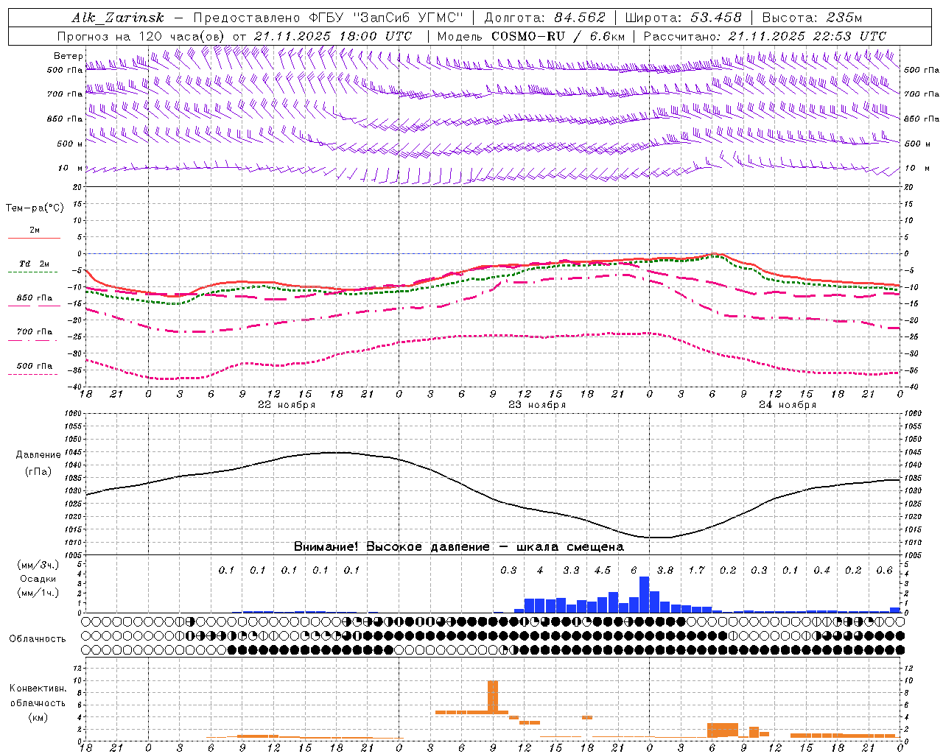Click the date label '23 ноября'
The height and width of the screenshot is (754, 943).
point(537,405)
